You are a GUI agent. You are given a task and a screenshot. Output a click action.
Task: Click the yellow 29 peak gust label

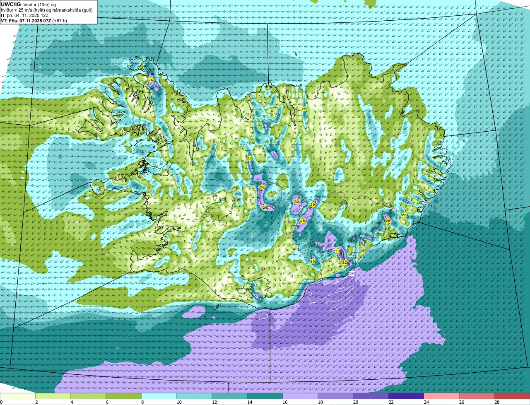point(313,205)
